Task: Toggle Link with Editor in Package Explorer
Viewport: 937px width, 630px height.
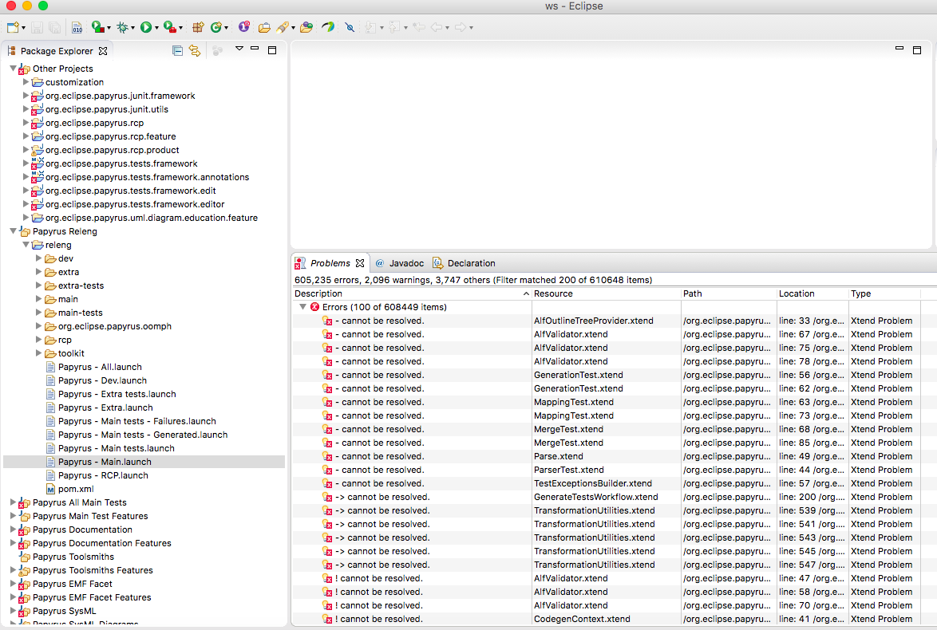Action: point(195,51)
